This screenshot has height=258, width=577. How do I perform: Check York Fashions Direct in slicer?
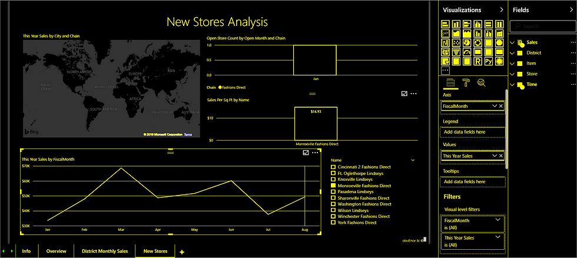click(333, 222)
